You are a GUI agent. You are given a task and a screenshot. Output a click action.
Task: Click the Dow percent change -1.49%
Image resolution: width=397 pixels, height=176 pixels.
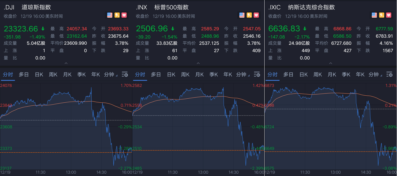[x=37, y=37]
